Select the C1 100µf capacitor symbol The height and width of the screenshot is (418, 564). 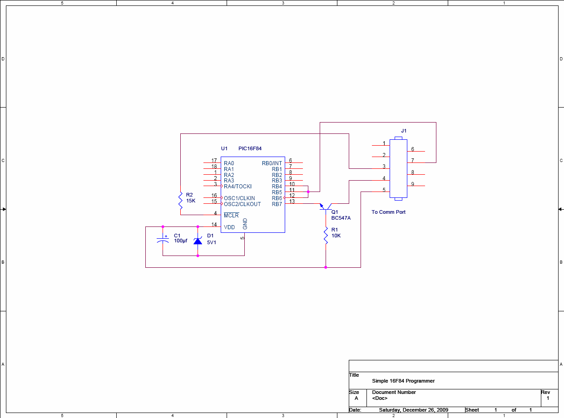pyautogui.click(x=163, y=239)
